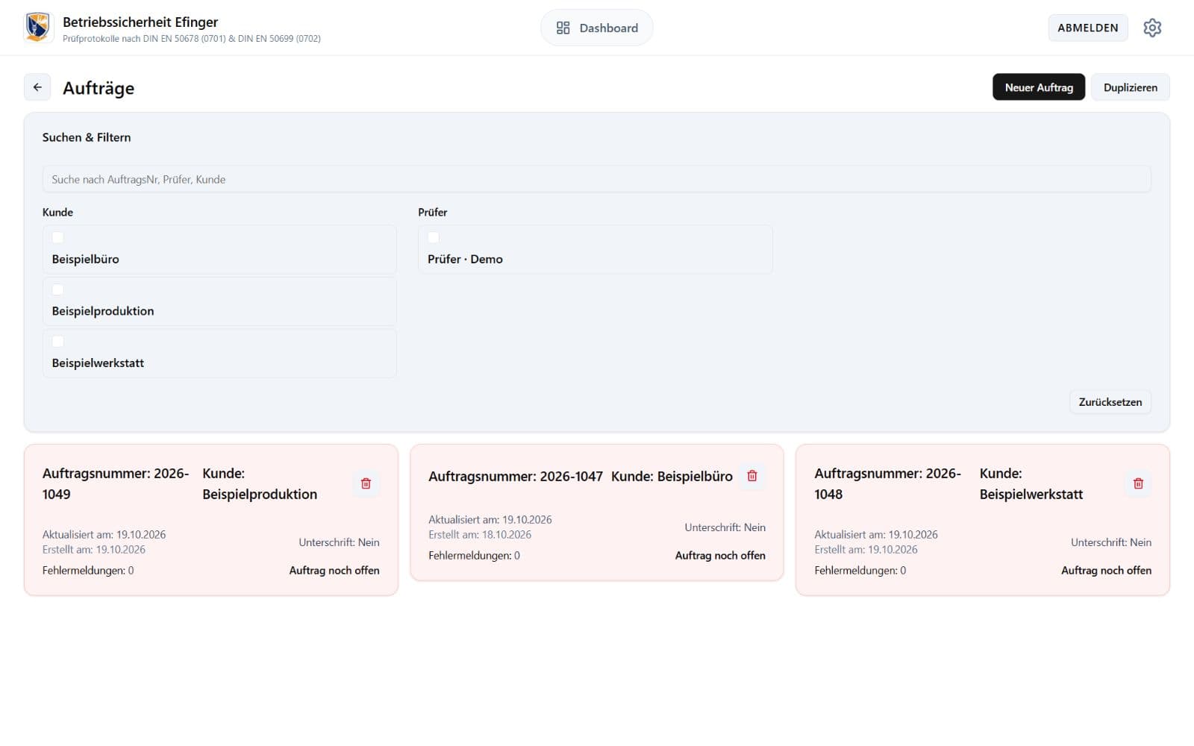Tick the Beispielbüro customer checkbox
This screenshot has width=1194, height=746.
pyautogui.click(x=57, y=237)
